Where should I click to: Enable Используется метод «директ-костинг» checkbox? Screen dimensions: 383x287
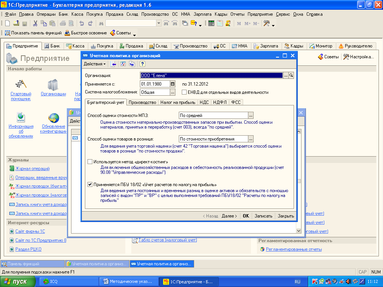[90, 161]
